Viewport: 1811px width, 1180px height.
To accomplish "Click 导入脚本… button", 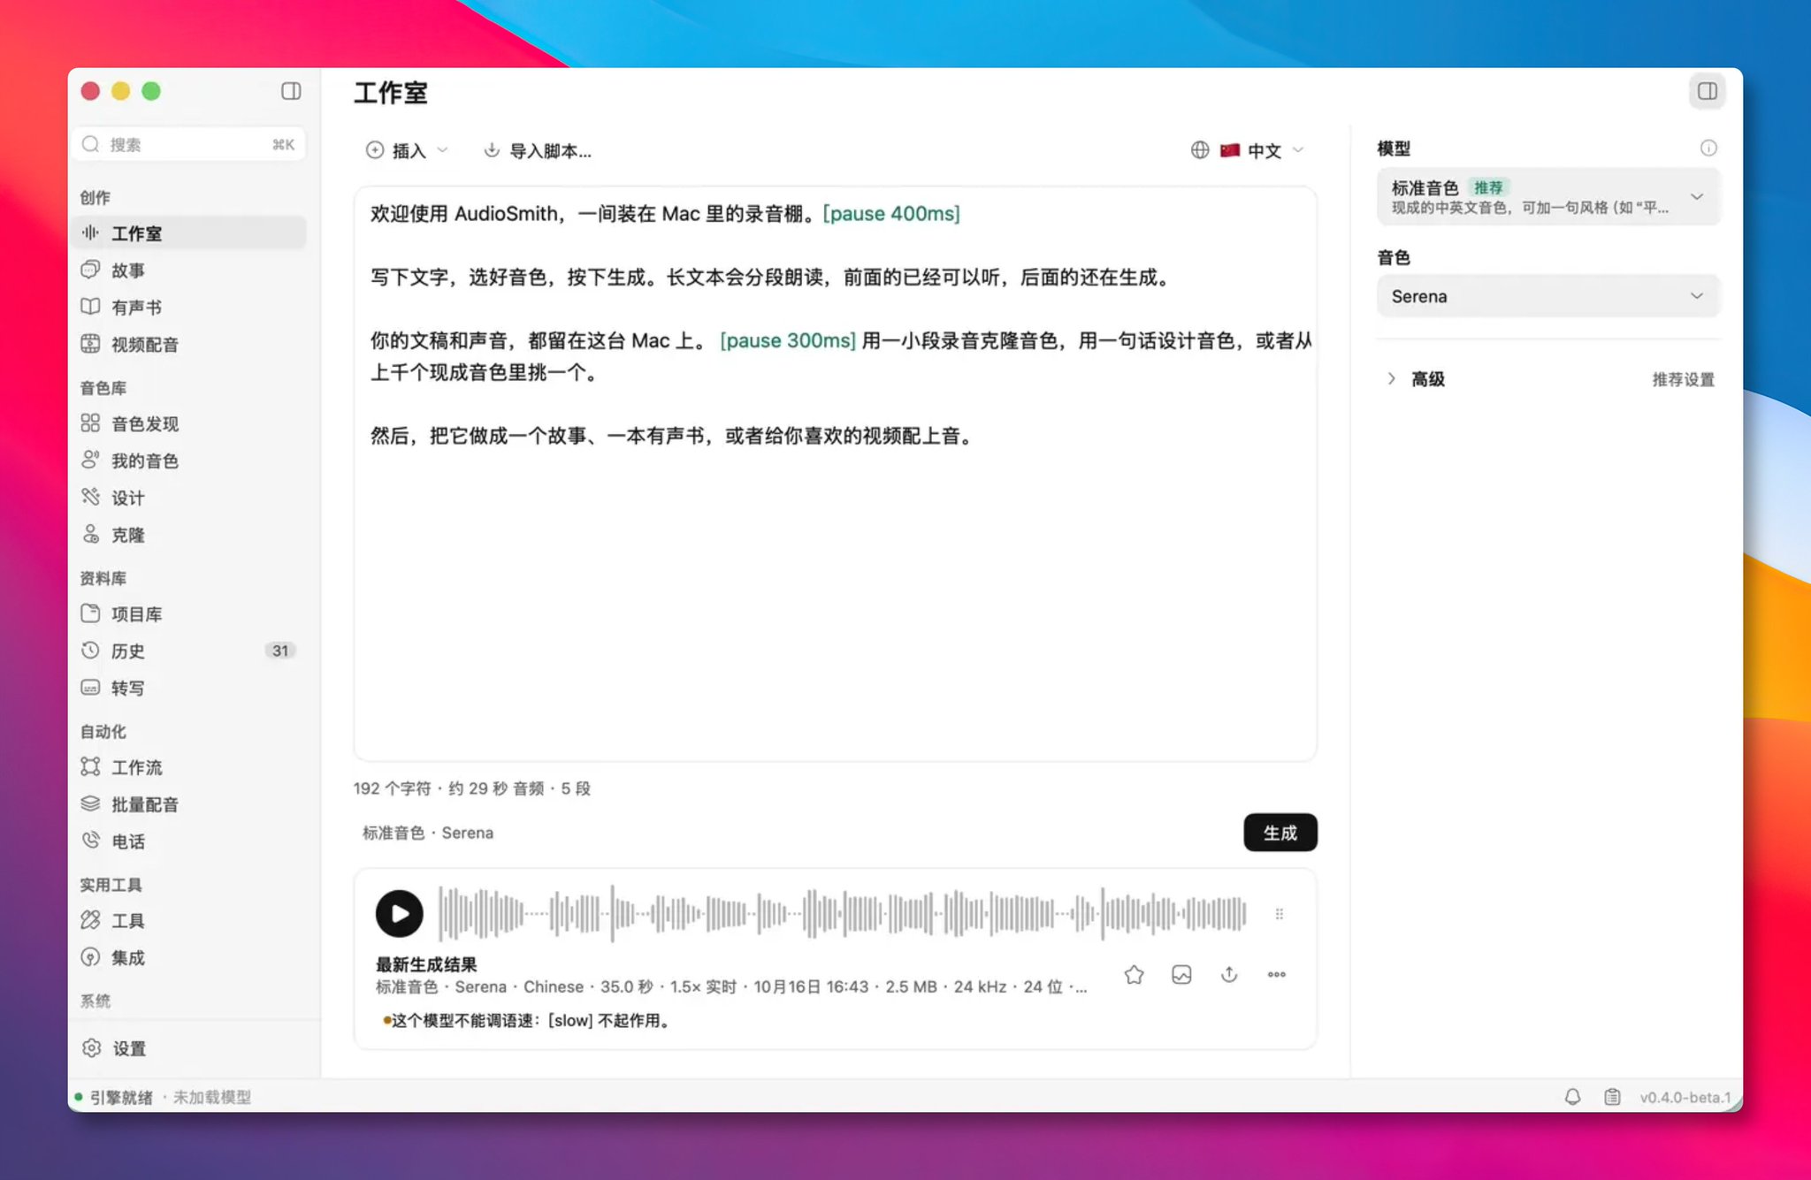I will [x=539, y=150].
